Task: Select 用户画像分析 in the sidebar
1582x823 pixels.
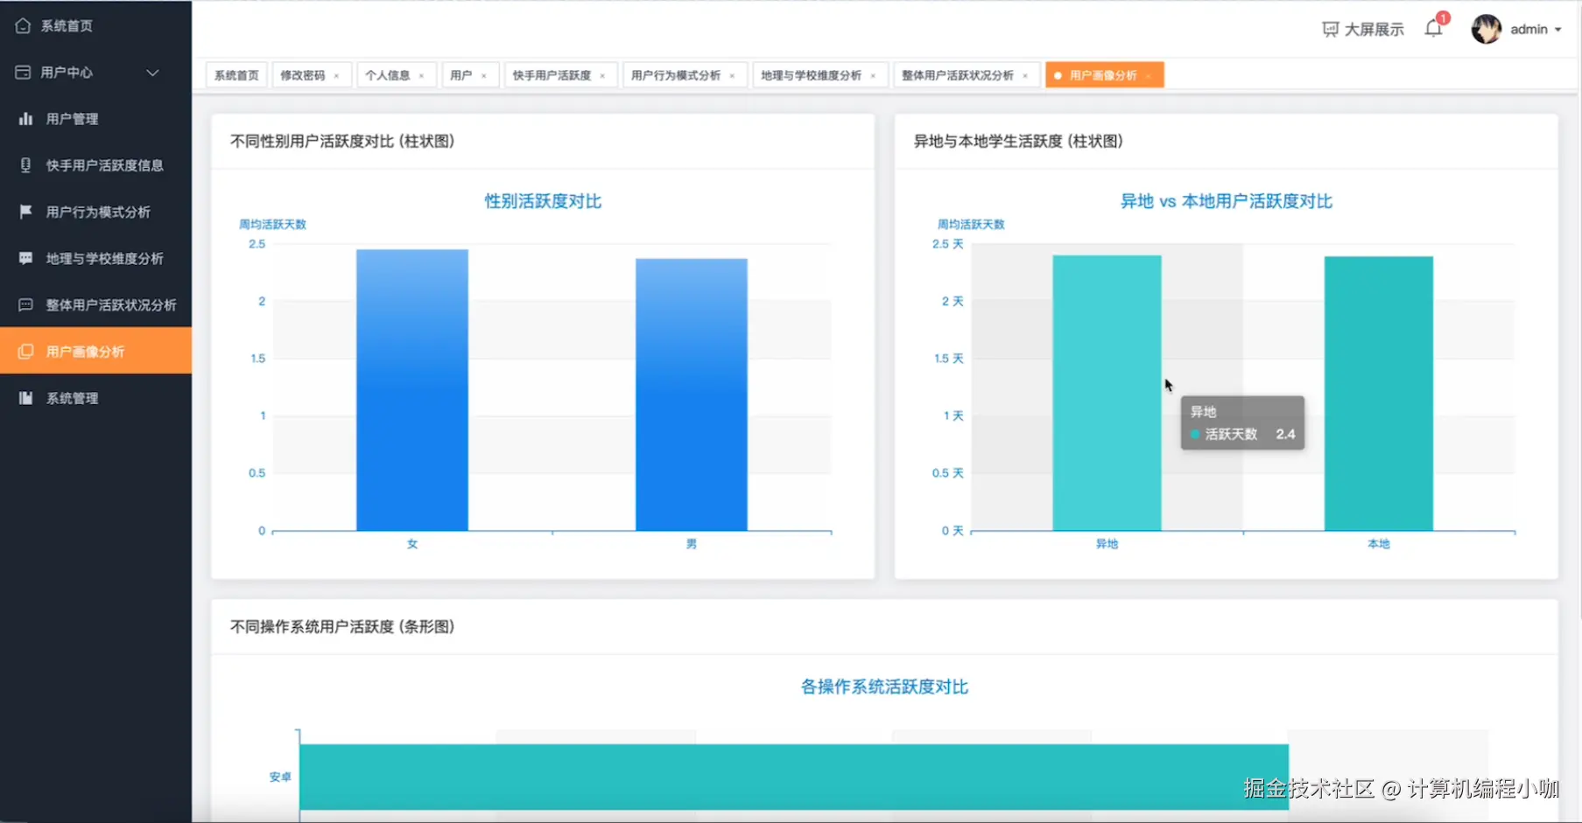Action: pyautogui.click(x=95, y=351)
